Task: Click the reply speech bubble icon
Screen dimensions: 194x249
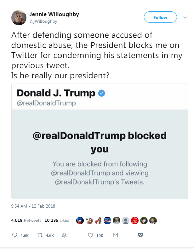Action: coord(14,235)
